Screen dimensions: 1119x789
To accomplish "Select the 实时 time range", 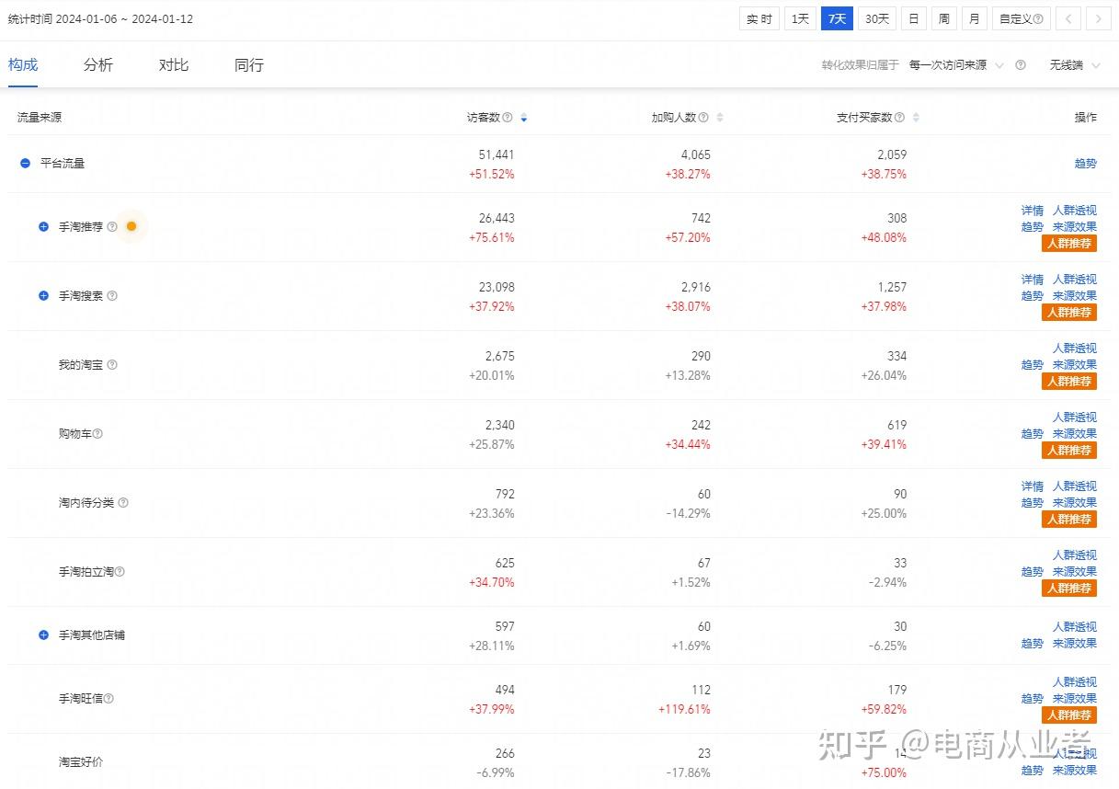I will pyautogui.click(x=759, y=18).
